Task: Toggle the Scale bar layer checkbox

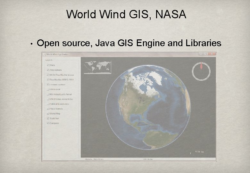Action: [48, 118]
